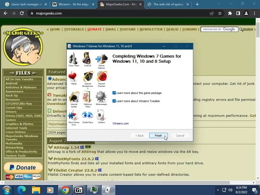Open 7-Zip from taskbar

pos(79,190)
